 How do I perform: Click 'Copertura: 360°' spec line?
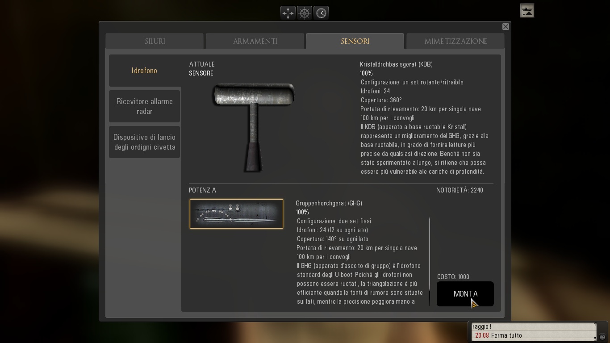pyautogui.click(x=381, y=100)
